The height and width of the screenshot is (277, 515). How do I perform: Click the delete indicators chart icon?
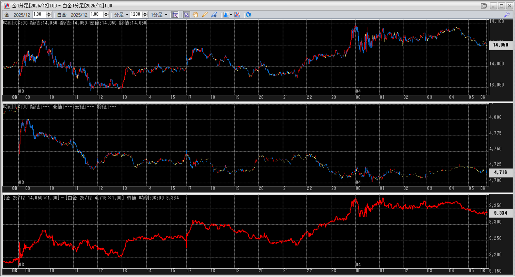coord(237,15)
